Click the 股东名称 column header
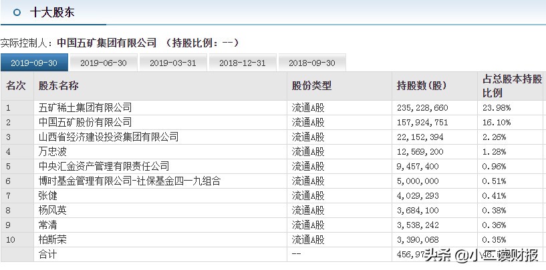 59,86
